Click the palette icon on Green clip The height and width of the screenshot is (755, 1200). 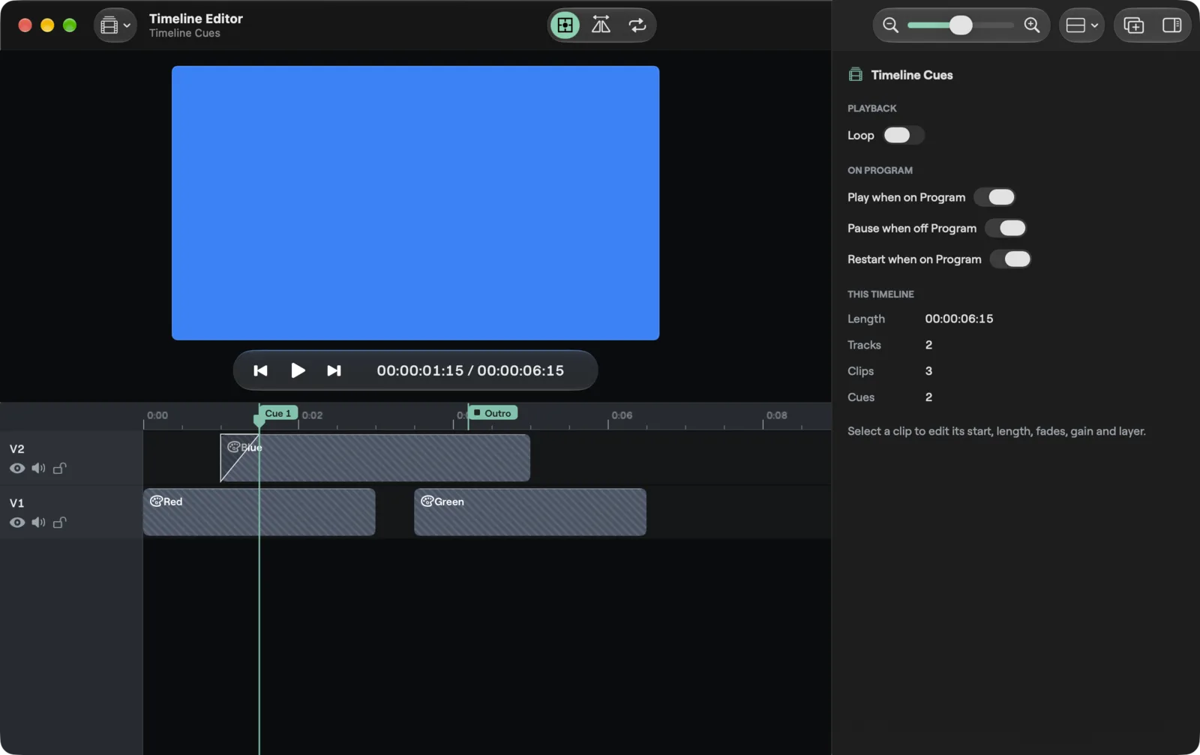(x=427, y=502)
